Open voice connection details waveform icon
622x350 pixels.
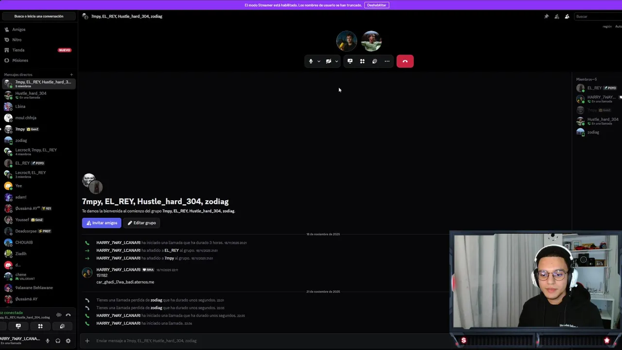click(59, 315)
